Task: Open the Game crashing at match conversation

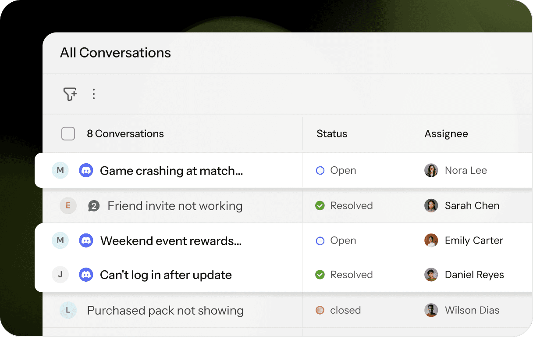Action: point(171,171)
